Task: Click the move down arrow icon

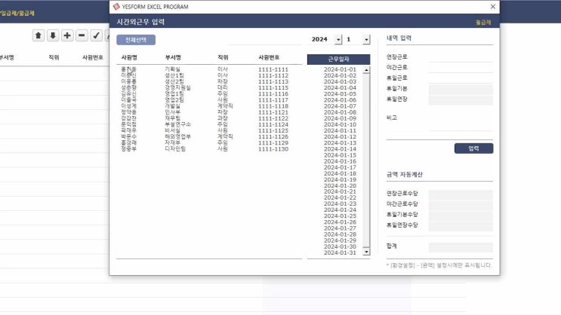Action: pos(53,35)
